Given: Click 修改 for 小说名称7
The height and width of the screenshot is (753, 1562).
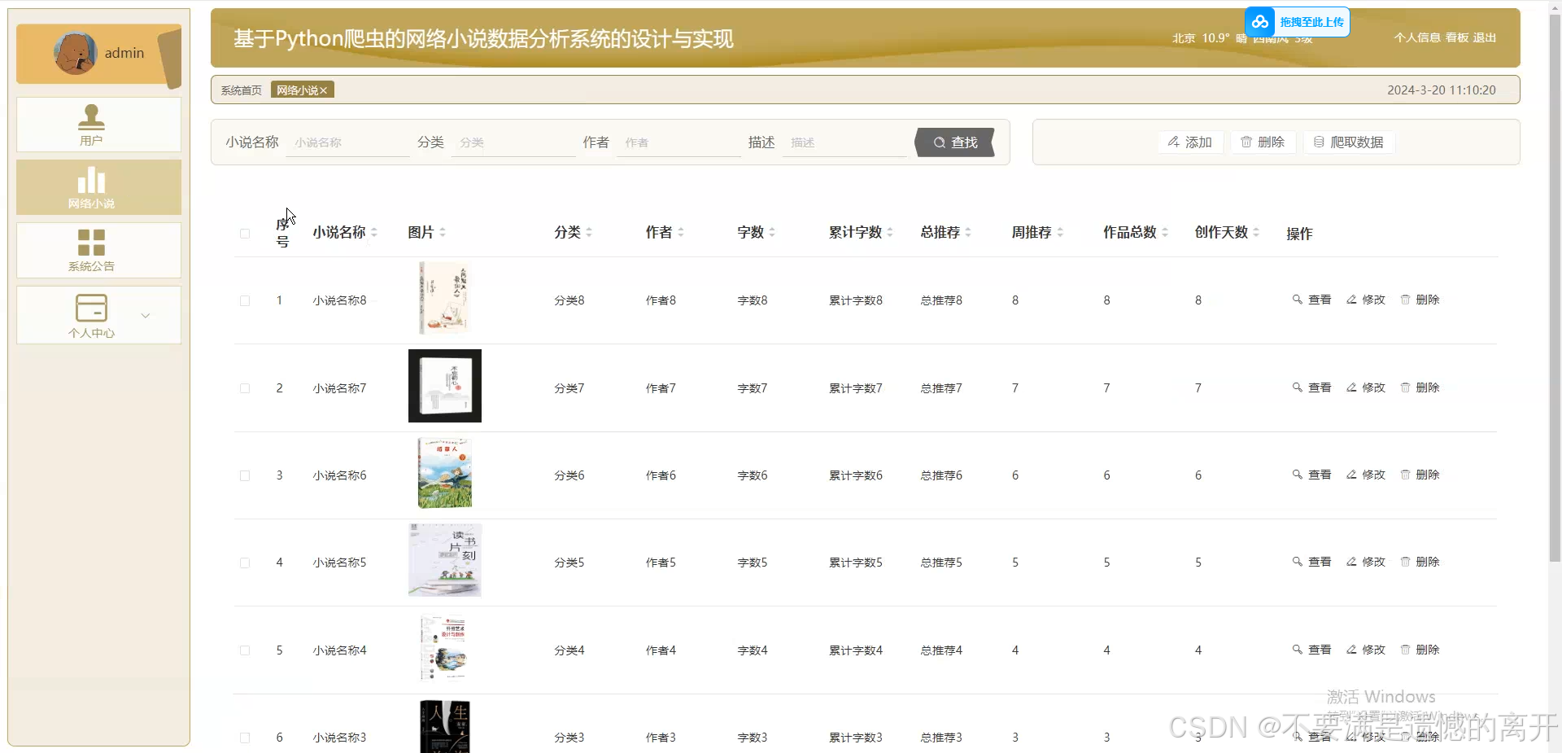Looking at the screenshot, I should pyautogui.click(x=1366, y=387).
